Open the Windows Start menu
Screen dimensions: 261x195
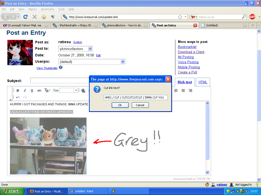pyautogui.click(x=12, y=191)
